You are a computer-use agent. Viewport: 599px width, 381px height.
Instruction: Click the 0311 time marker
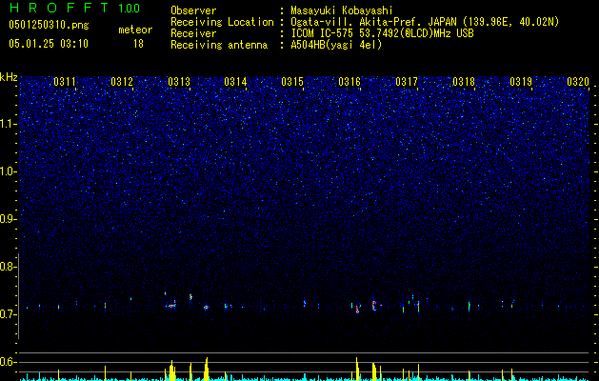tap(65, 82)
